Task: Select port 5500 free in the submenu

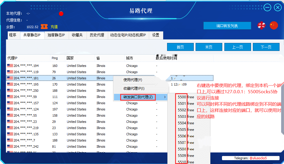Action: coord(186,97)
